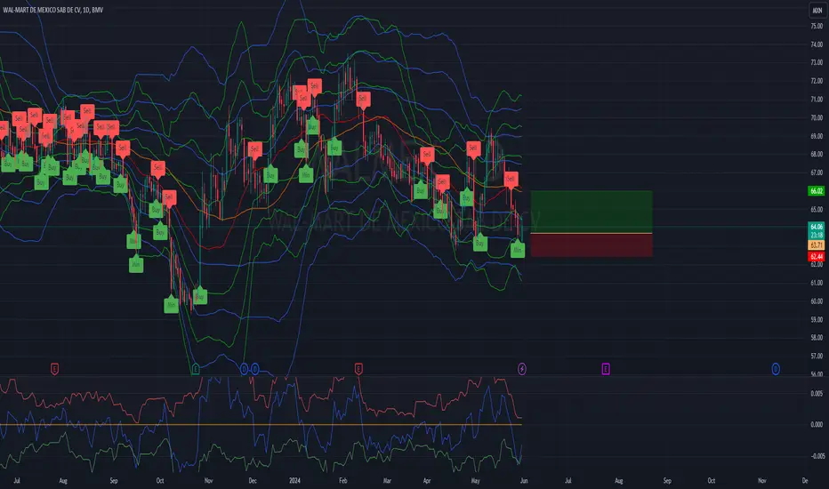This screenshot has width=829, height=489.
Task: Click the purple lightning event marker at Jun
Action: [522, 368]
